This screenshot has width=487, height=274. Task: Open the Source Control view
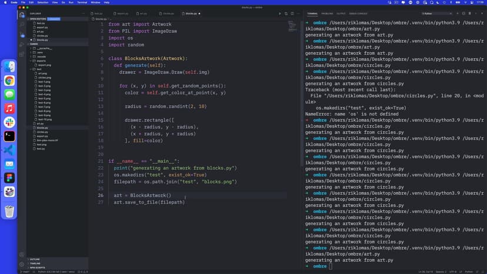coord(22,35)
